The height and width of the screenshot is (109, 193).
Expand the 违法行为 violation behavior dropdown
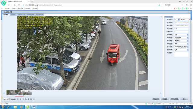tap(181, 47)
